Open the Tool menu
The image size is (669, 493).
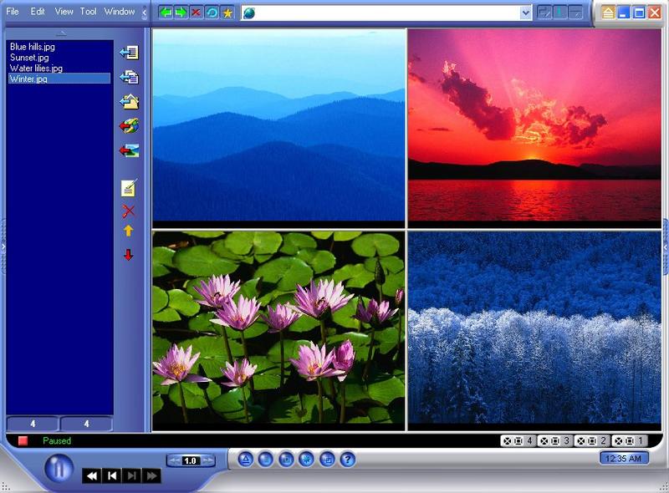pos(89,12)
